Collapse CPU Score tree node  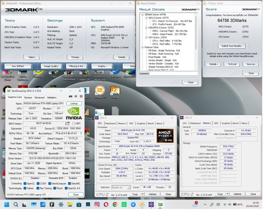pos(146,37)
